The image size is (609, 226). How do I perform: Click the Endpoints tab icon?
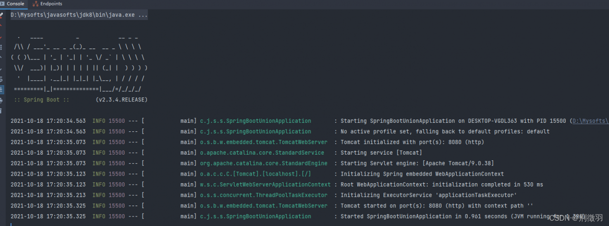[x=36, y=4]
